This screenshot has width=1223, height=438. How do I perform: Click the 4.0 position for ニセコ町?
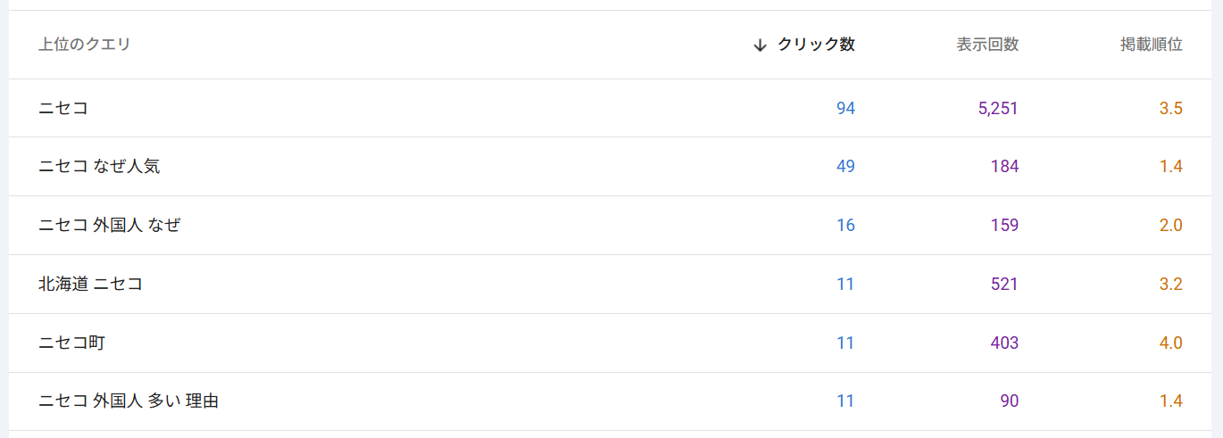coord(1170,343)
